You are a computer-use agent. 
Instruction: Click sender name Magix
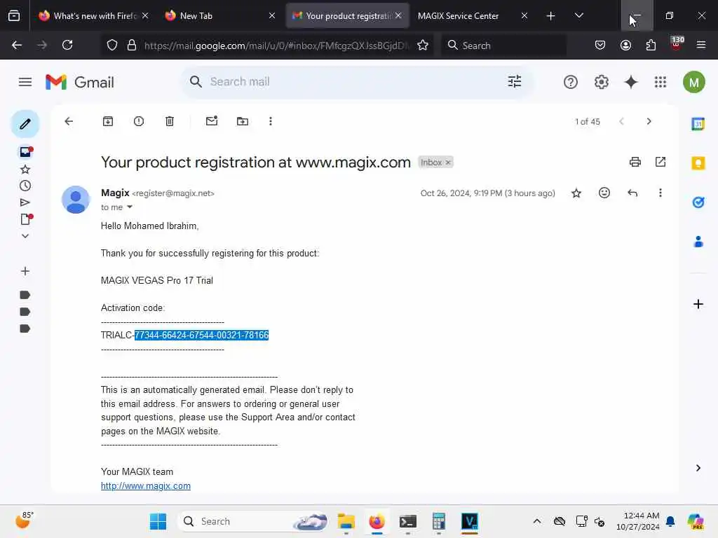click(115, 193)
